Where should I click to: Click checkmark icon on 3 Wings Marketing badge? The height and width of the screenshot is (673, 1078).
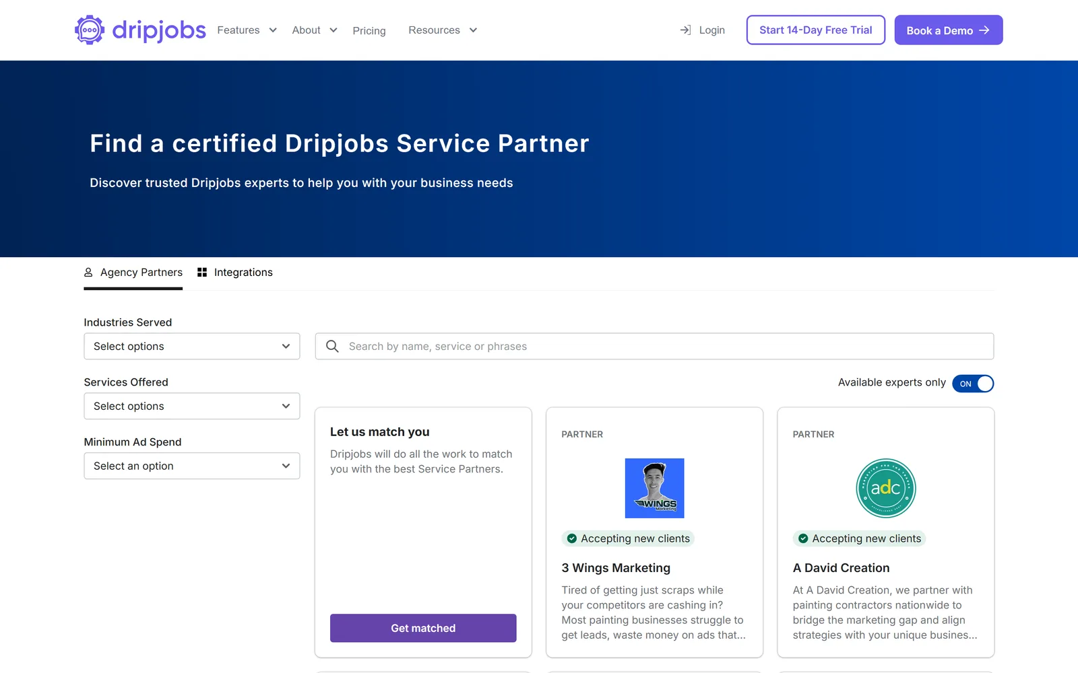click(571, 538)
